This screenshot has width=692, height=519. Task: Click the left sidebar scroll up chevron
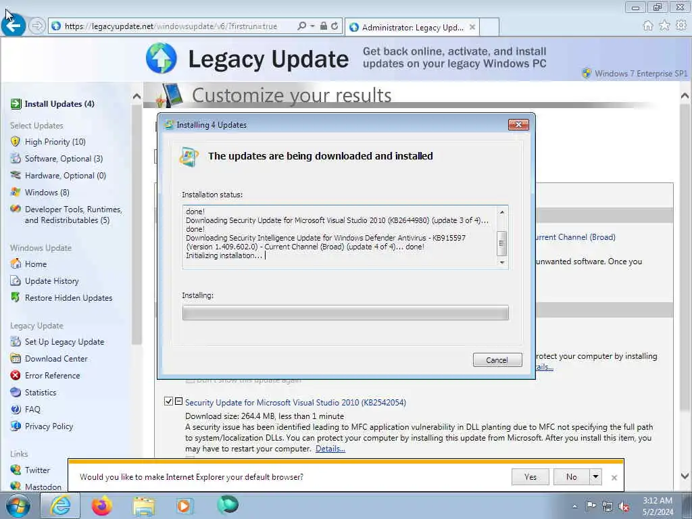[x=137, y=96]
